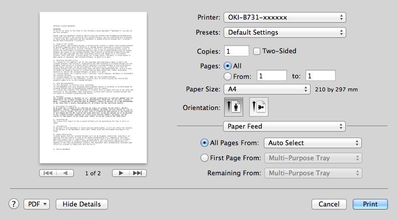Open Paper Size dropdown A4
398x219 pixels.
pyautogui.click(x=267, y=89)
